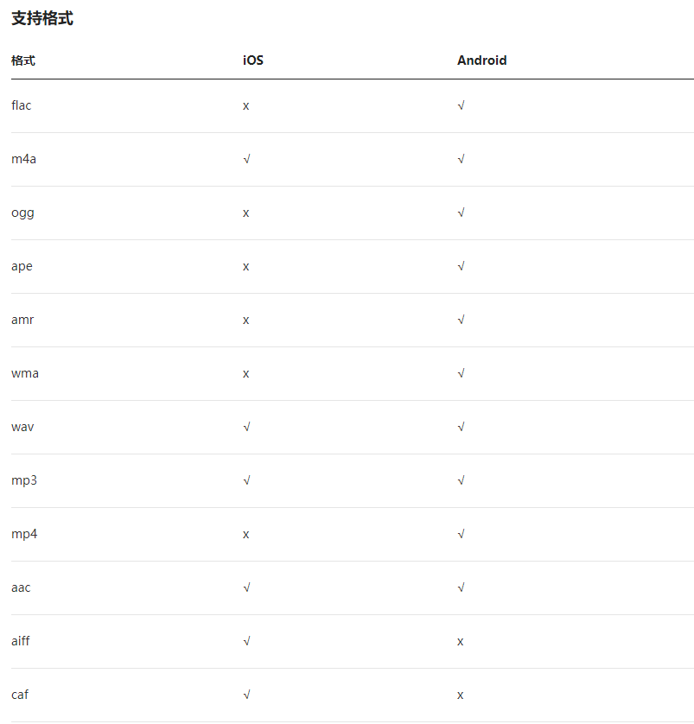Click the Android column header
Image resolution: width=694 pixels, height=724 pixels.
pyautogui.click(x=481, y=60)
